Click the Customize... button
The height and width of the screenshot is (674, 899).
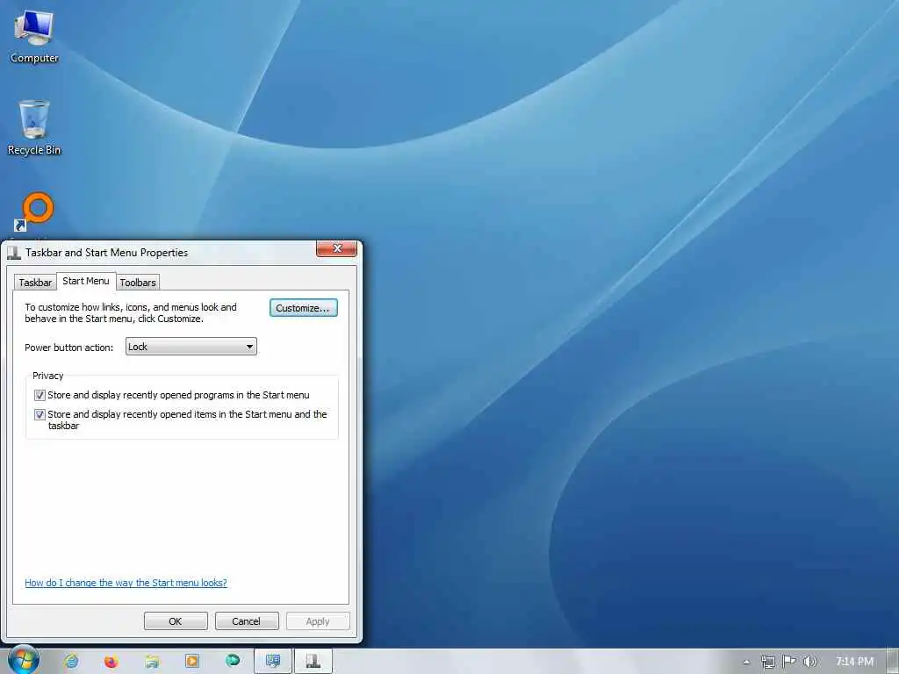tap(303, 308)
